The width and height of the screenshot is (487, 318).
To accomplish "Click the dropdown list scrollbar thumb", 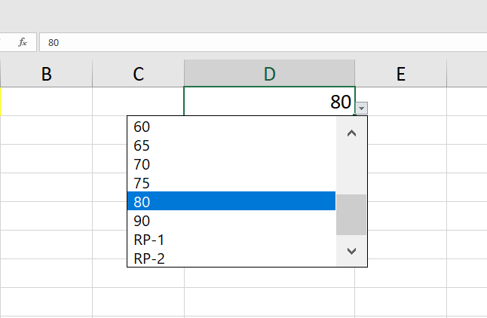I will [x=351, y=215].
